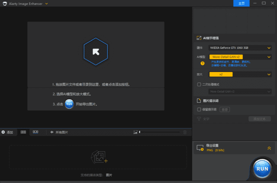
Task: Open the Aiarty Image Enhancer title dropdown menu
Action: pos(46,3)
